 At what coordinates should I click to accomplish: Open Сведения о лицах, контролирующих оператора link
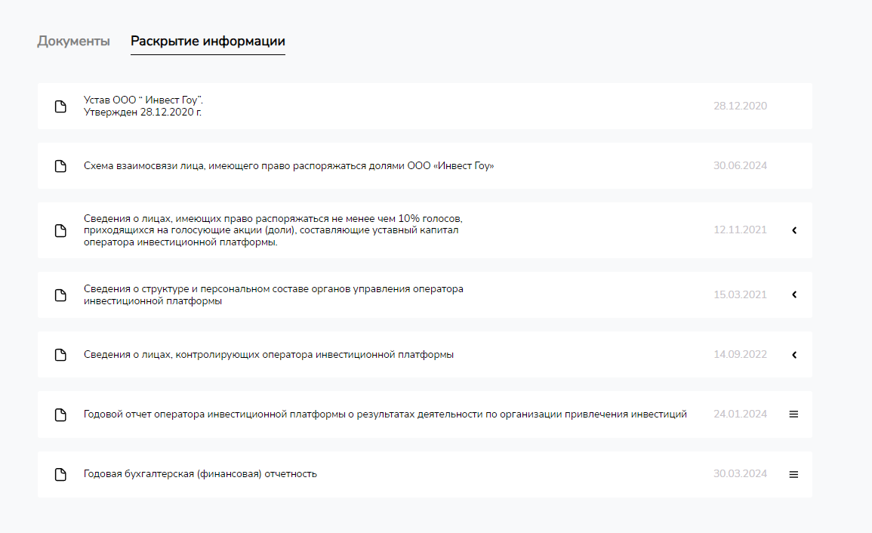point(269,355)
